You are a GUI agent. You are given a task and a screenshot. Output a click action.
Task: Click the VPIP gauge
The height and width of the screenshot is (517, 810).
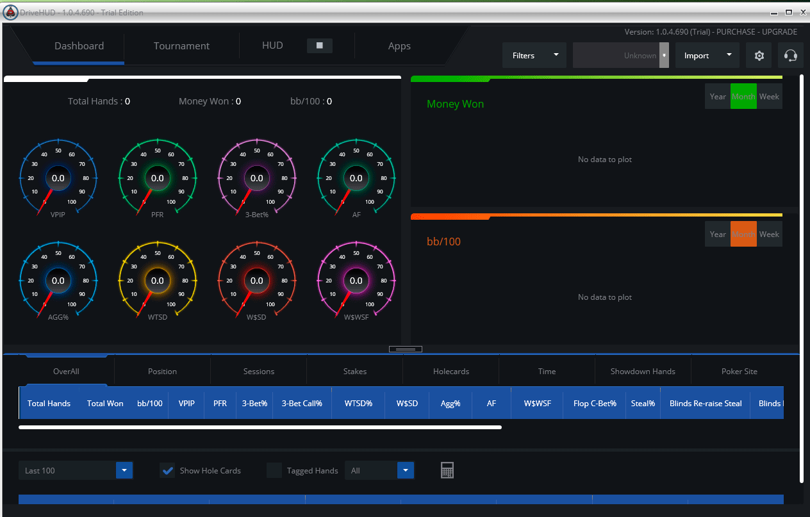pyautogui.click(x=58, y=178)
